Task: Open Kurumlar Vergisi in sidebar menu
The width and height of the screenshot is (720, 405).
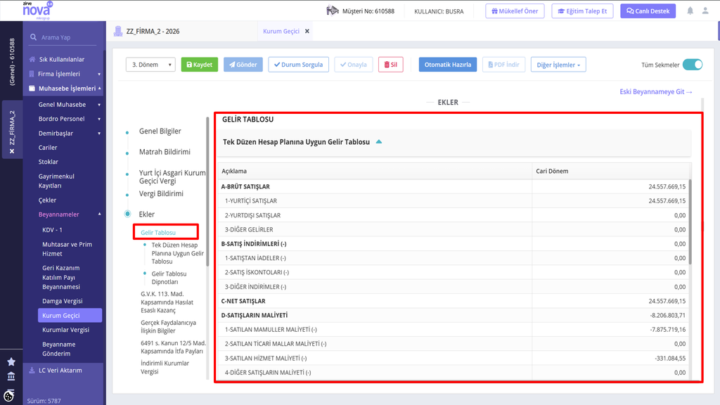Action: [x=65, y=330]
